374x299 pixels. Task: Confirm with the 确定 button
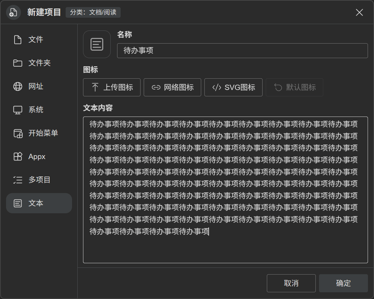tap(343, 283)
